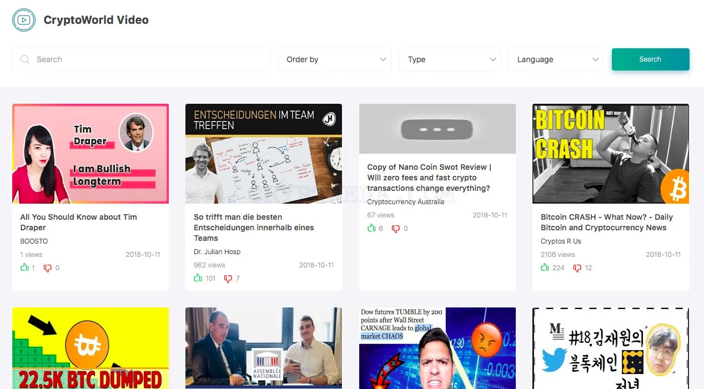Dislike the Nano Coin Swot Review video

coord(396,229)
